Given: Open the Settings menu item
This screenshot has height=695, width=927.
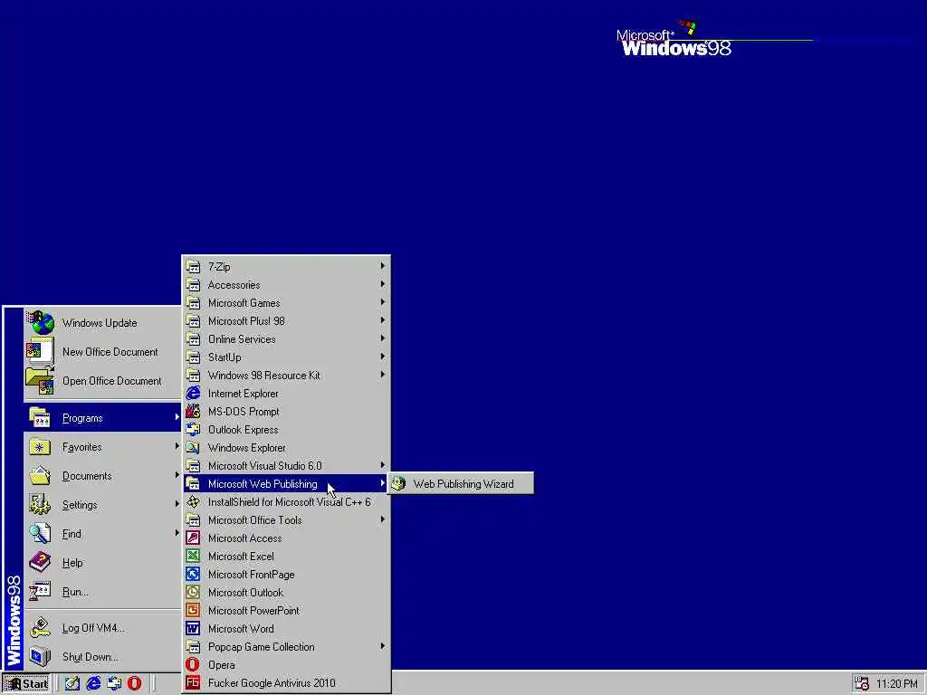Looking at the screenshot, I should pyautogui.click(x=102, y=505).
